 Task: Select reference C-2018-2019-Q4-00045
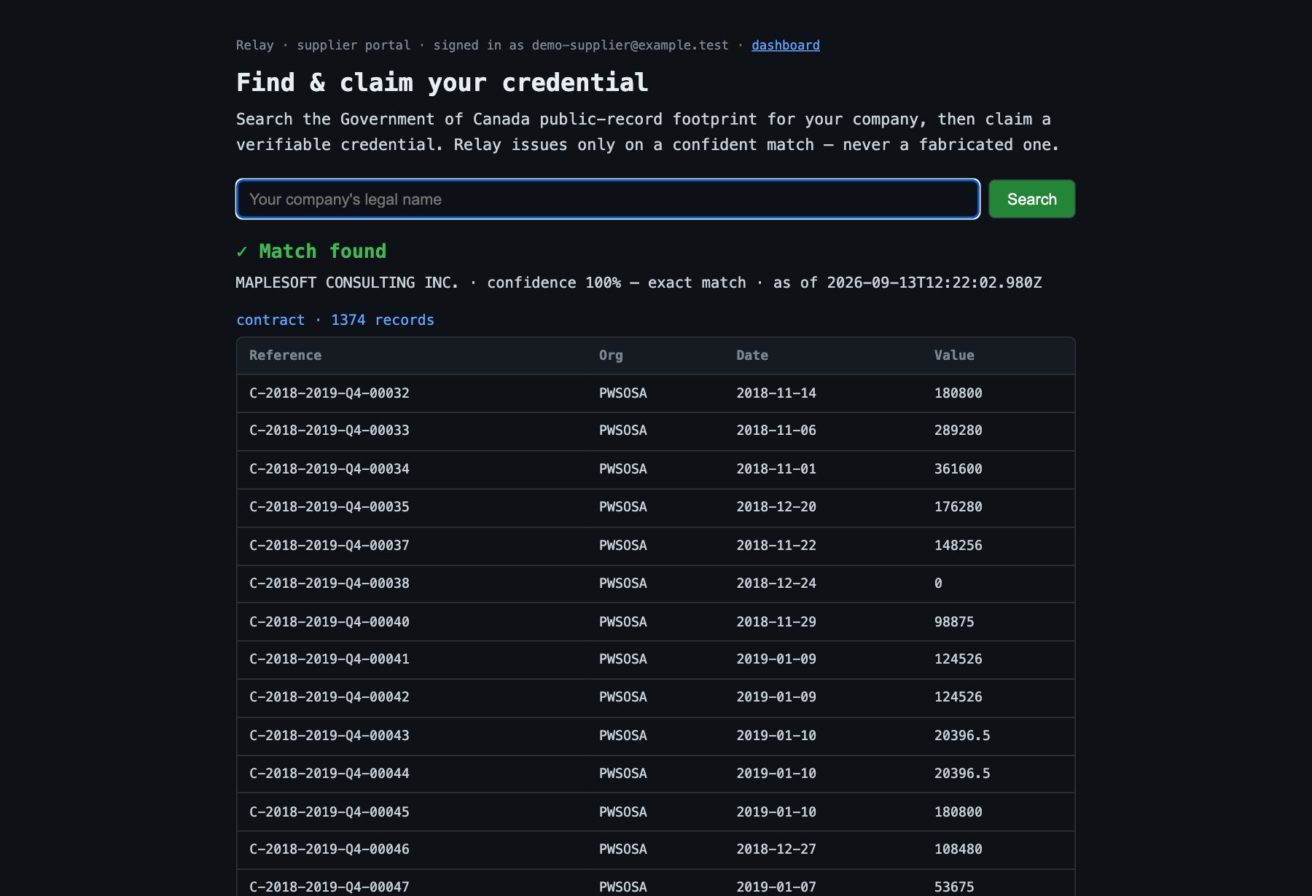click(x=329, y=812)
